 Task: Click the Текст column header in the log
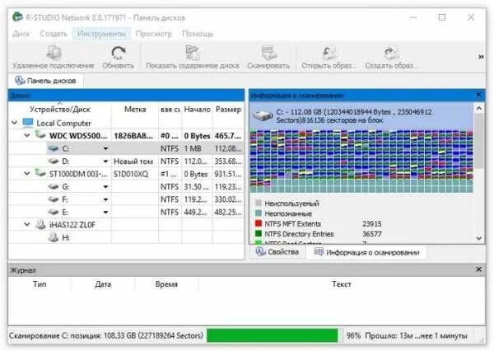click(342, 284)
